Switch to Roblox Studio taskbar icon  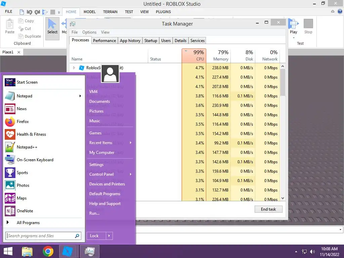pyautogui.click(x=68, y=251)
